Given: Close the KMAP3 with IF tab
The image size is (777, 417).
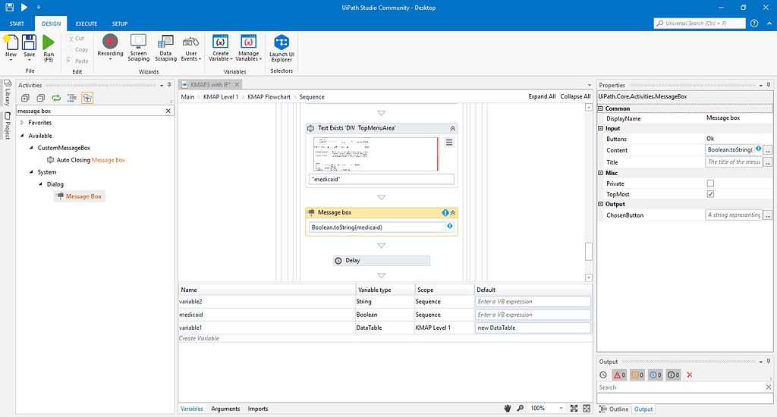Looking at the screenshot, I should [237, 85].
